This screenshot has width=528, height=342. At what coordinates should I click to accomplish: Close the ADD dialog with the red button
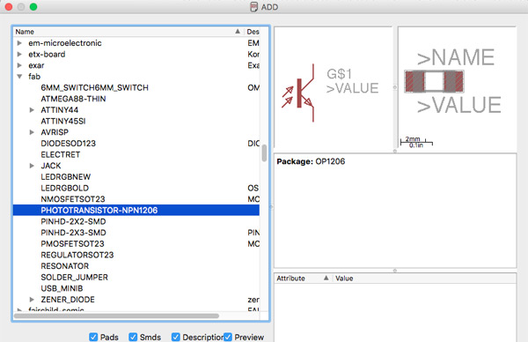[9, 7]
